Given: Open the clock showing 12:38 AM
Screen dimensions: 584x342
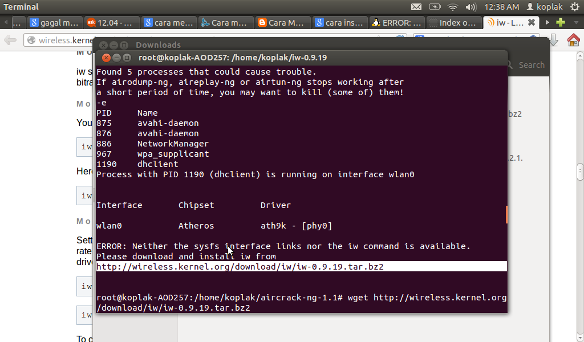Looking at the screenshot, I should coord(502,7).
